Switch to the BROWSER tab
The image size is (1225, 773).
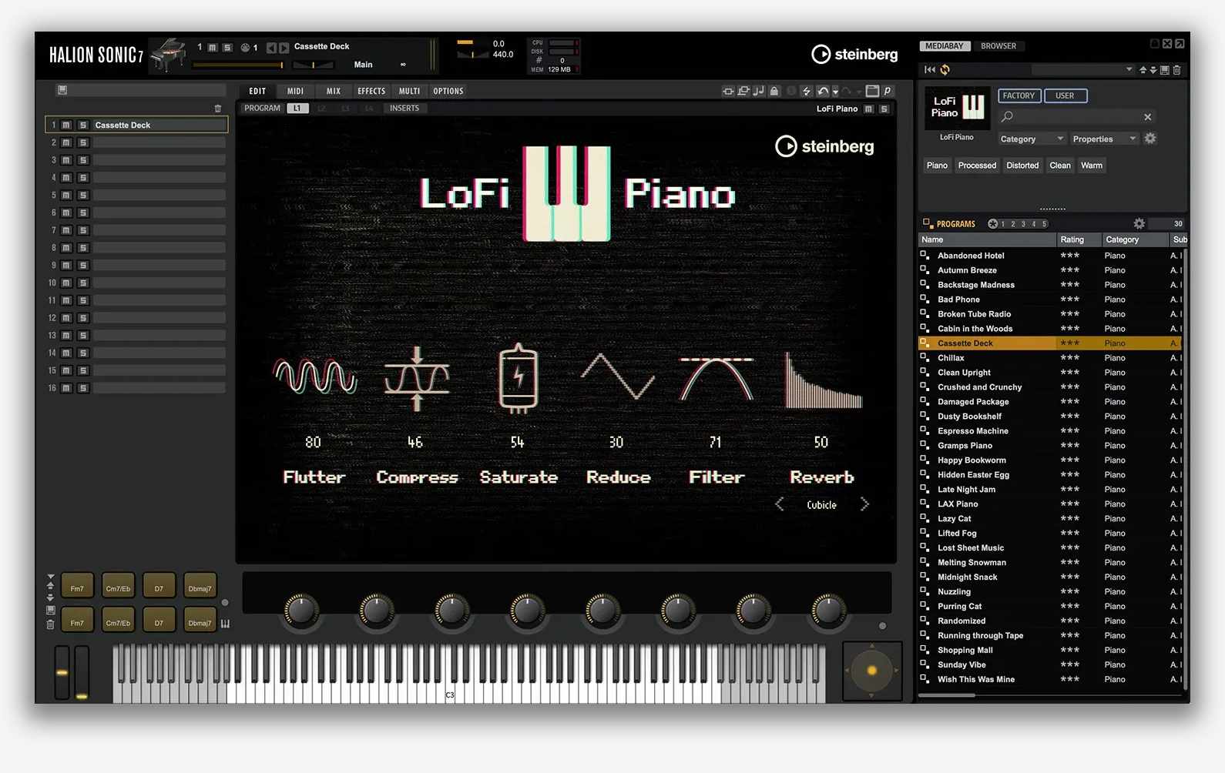coord(998,46)
